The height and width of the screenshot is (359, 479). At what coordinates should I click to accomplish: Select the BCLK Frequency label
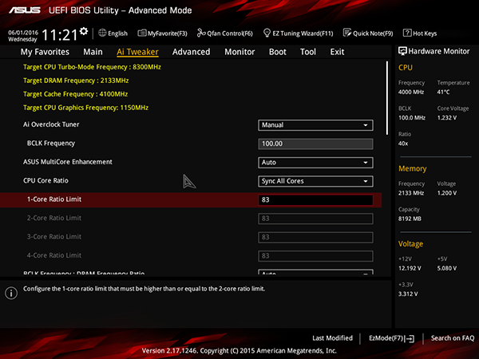coord(51,143)
